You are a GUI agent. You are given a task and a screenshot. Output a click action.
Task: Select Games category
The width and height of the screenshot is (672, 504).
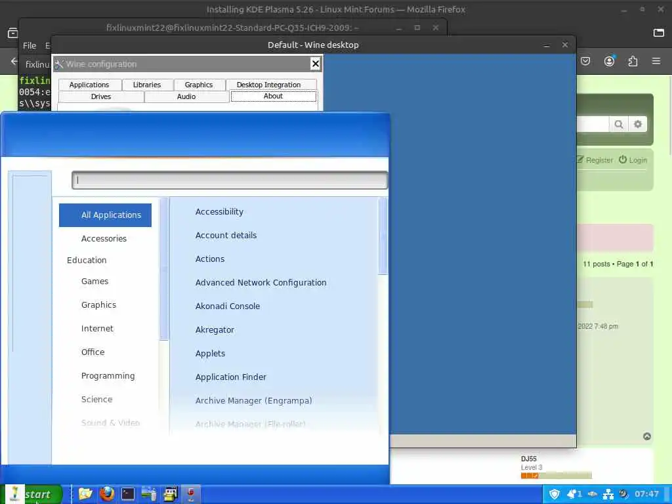click(x=94, y=281)
